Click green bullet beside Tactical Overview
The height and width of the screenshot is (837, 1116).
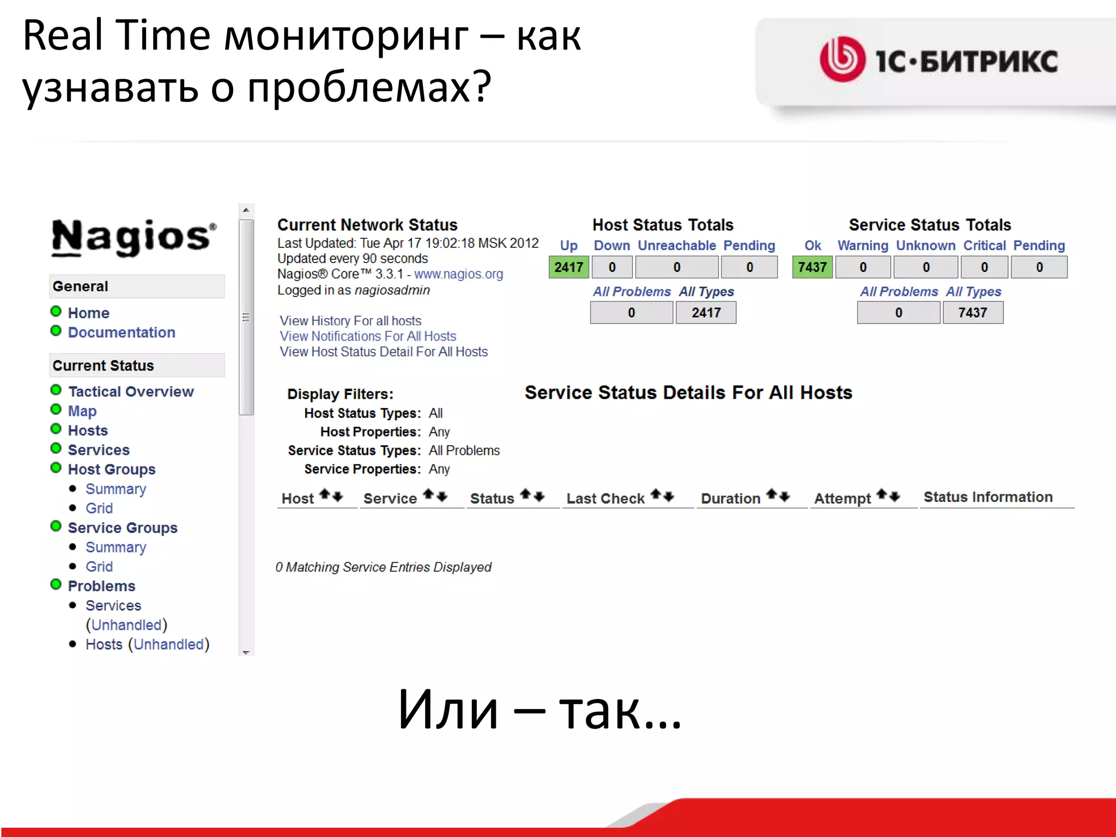[x=56, y=390]
